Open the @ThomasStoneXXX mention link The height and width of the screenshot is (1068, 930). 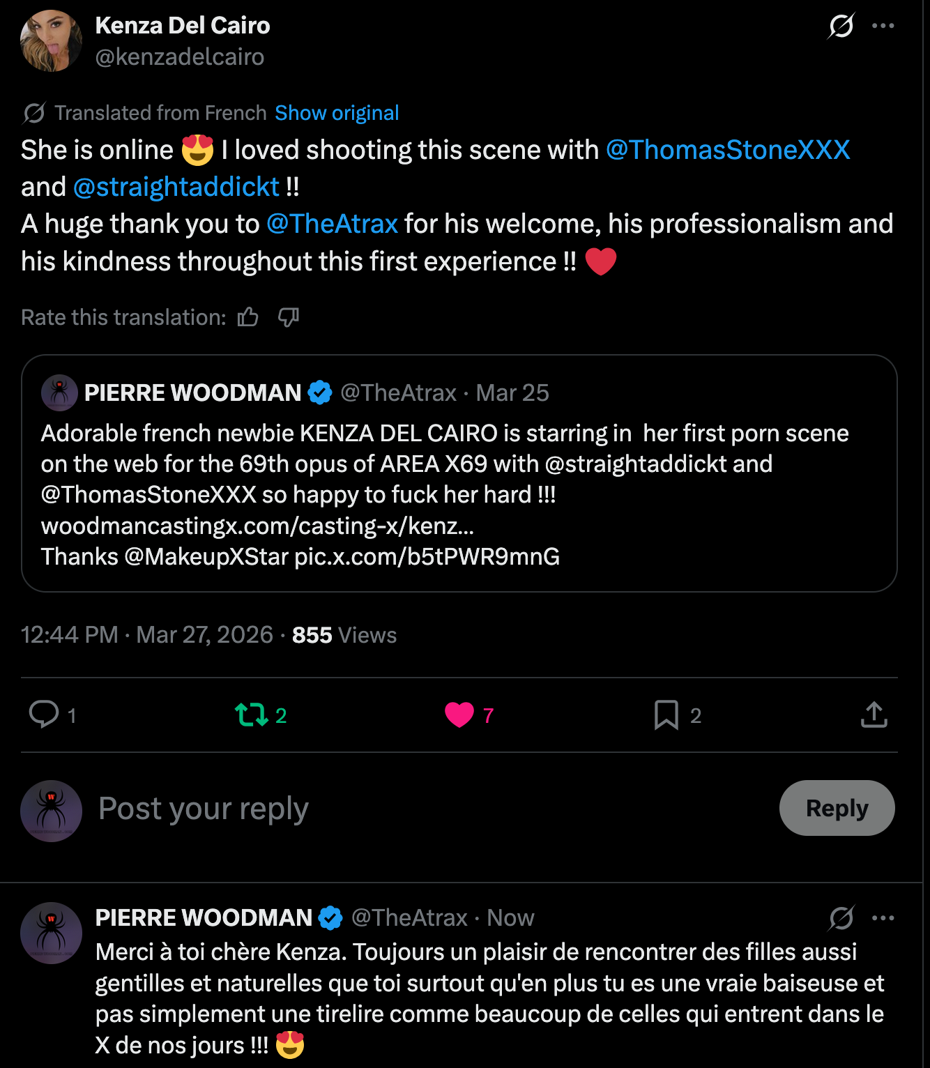[727, 150]
